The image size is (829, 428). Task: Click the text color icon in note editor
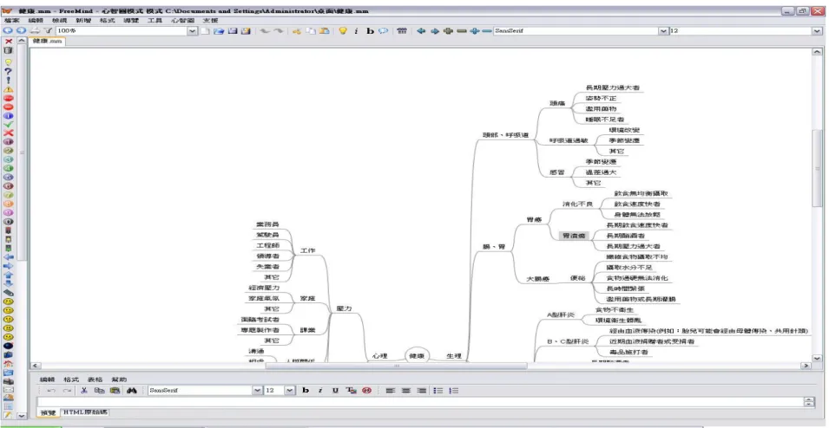click(351, 391)
